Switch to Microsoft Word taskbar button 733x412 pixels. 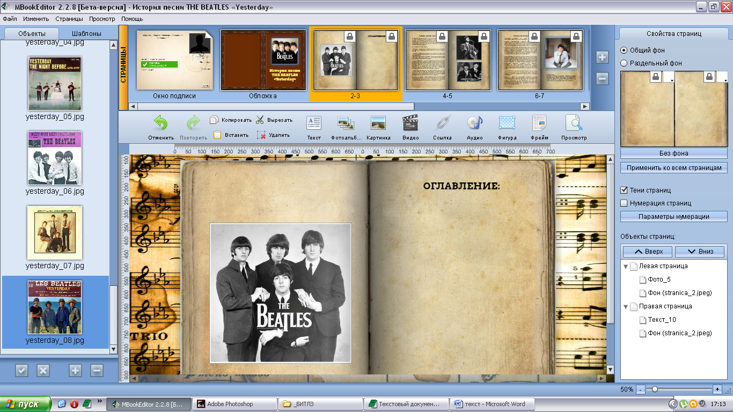pyautogui.click(x=492, y=404)
